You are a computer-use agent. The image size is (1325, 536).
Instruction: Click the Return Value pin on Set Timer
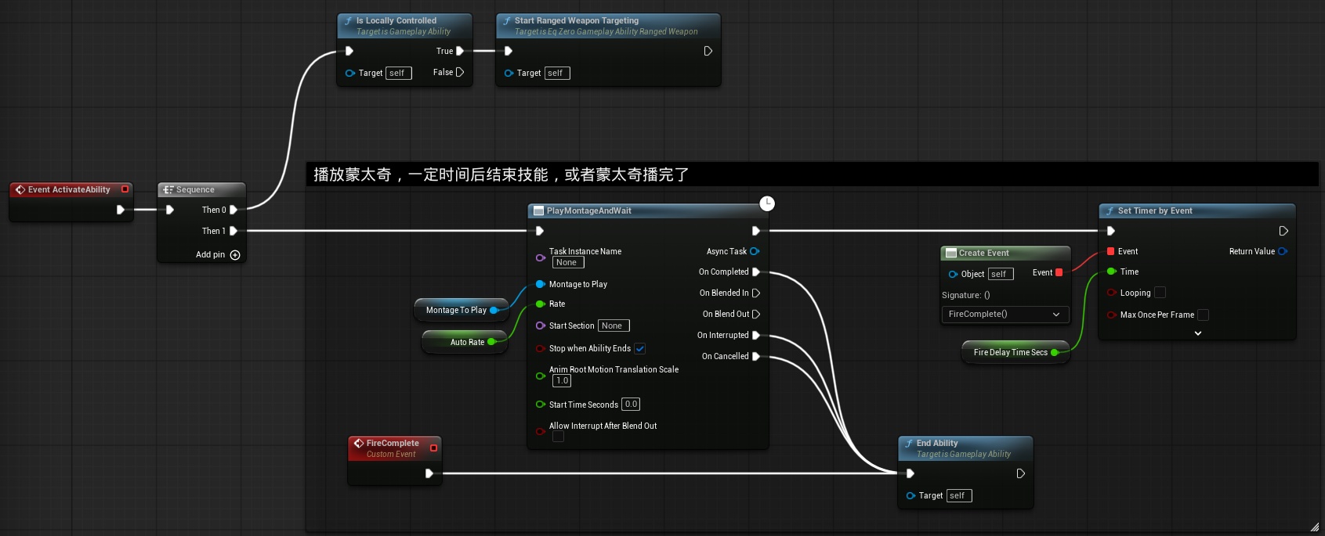[x=1283, y=251]
